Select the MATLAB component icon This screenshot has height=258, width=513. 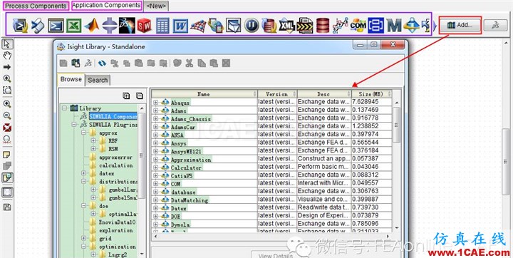coord(92,25)
